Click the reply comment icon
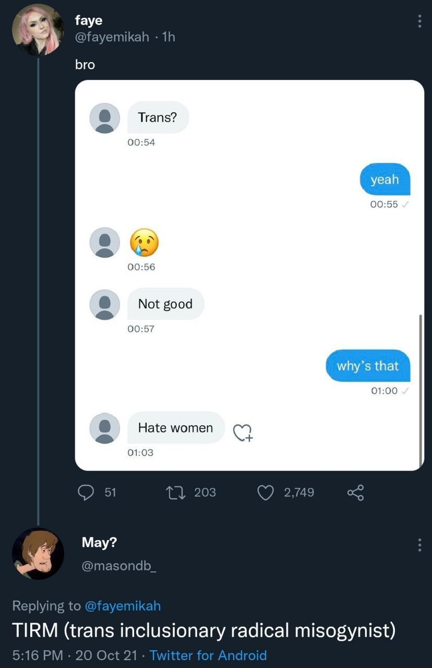Image resolution: width=432 pixels, height=668 pixels. tap(86, 492)
